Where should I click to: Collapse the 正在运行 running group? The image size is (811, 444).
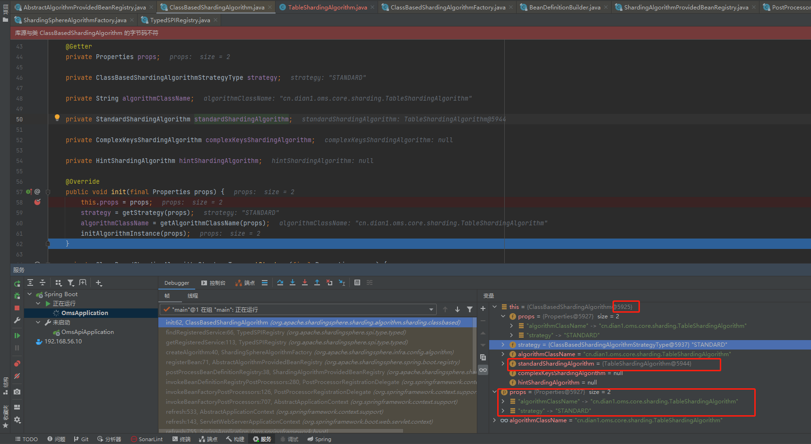point(38,303)
